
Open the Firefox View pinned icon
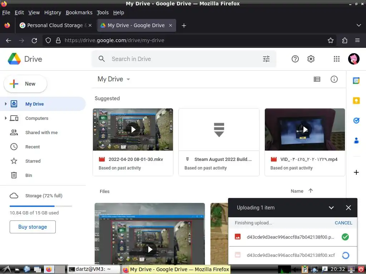[x=7, y=25]
